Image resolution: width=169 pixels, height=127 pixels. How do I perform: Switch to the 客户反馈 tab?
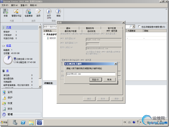click(x=112, y=28)
